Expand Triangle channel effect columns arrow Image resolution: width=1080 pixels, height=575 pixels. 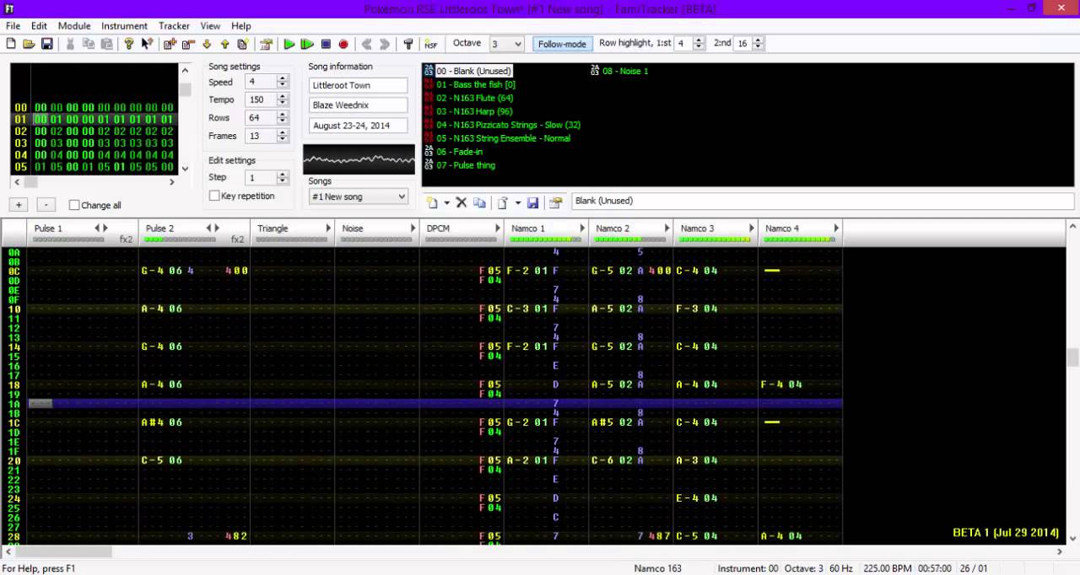(x=328, y=228)
